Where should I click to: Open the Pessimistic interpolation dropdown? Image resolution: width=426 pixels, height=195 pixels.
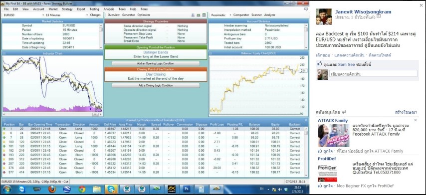coord(221,15)
